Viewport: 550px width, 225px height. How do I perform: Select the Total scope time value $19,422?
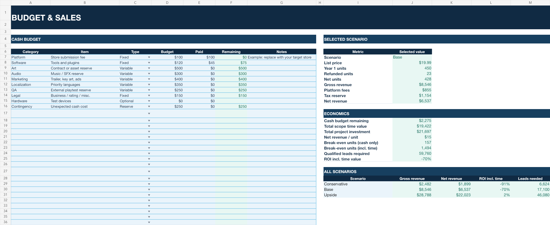[412, 126]
